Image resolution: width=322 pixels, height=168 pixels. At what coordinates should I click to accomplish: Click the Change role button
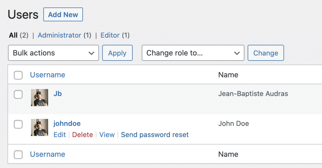click(265, 53)
